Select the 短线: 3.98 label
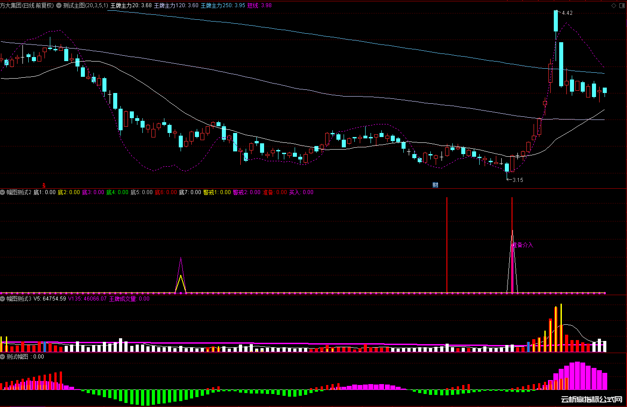 pyautogui.click(x=260, y=5)
